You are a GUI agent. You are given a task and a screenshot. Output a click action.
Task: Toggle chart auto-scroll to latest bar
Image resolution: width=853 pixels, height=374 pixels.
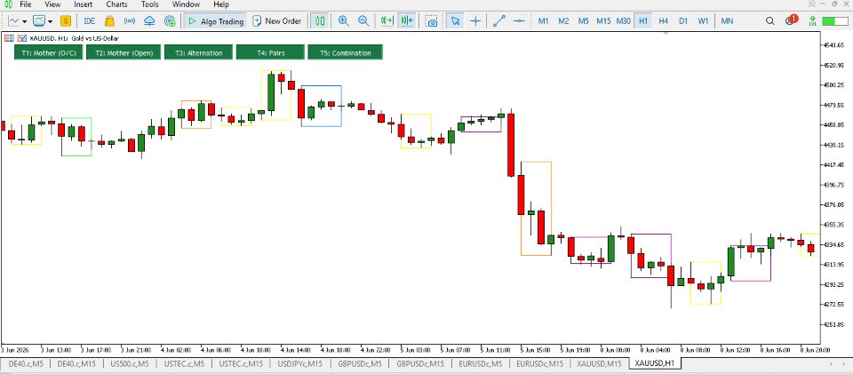pyautogui.click(x=387, y=21)
